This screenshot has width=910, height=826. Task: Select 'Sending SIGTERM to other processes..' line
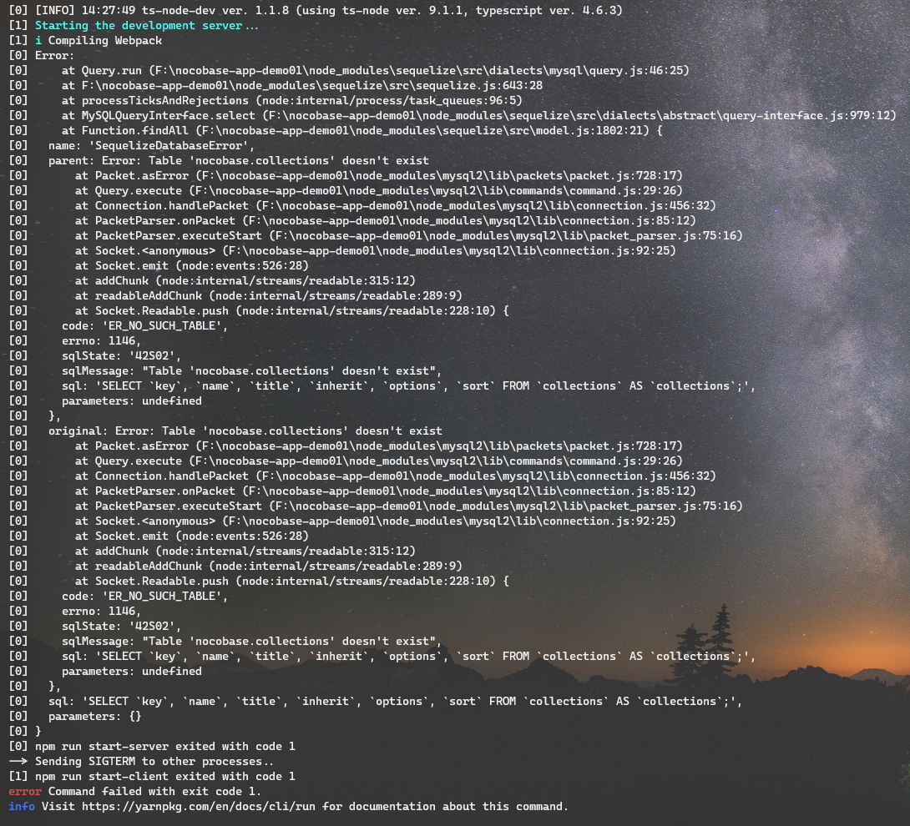pos(154,762)
